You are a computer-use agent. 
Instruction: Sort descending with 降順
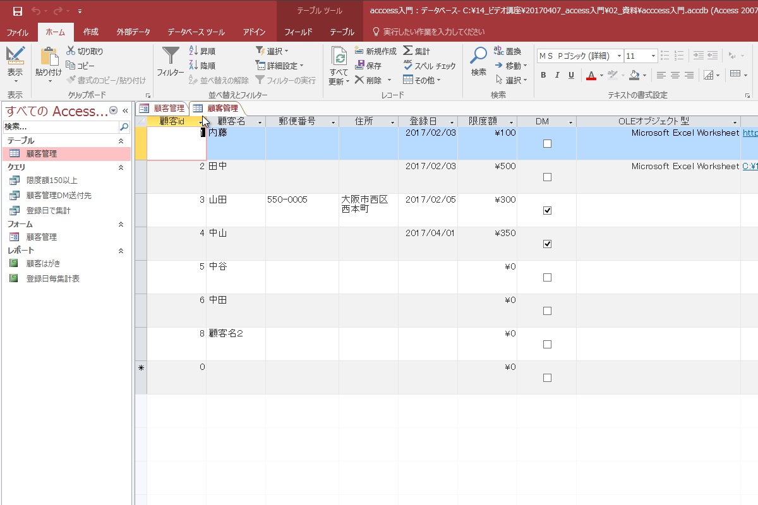click(x=202, y=66)
